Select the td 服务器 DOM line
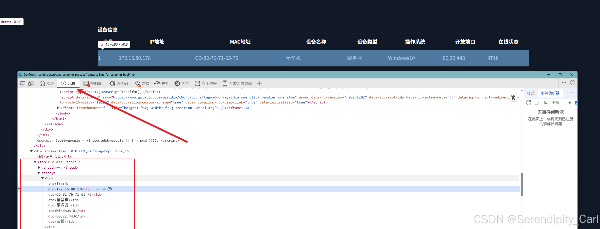The width and height of the screenshot is (600, 229). tap(64, 205)
